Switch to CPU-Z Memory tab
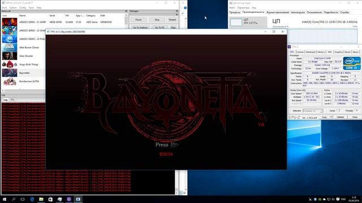The image size is (362, 203). click(x=321, y=52)
